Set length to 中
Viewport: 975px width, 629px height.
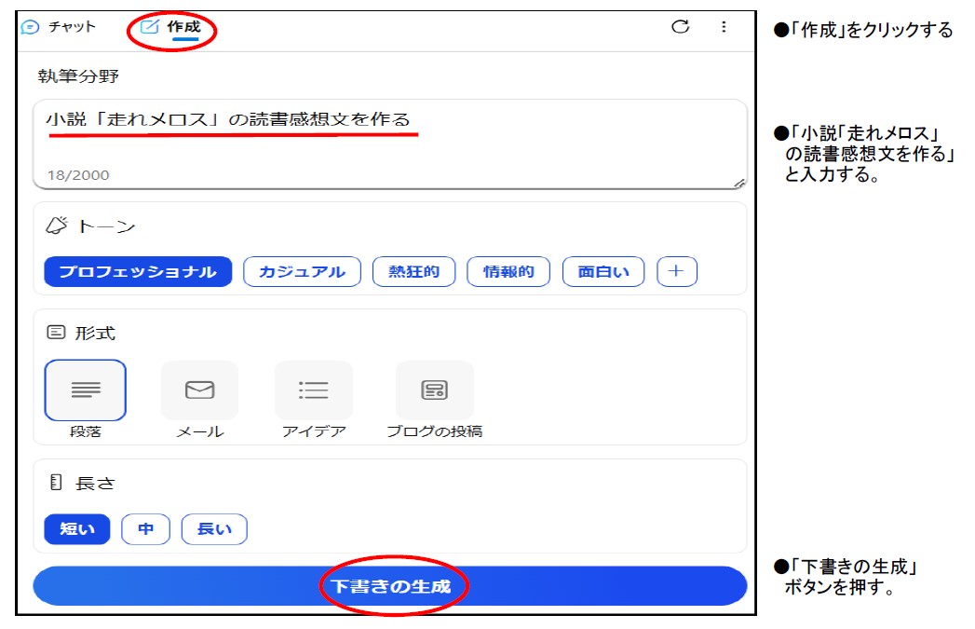pyautogui.click(x=146, y=529)
